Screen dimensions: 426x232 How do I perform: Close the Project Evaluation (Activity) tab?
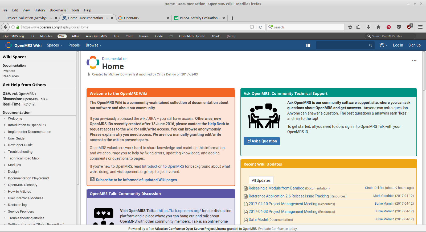click(x=56, y=18)
